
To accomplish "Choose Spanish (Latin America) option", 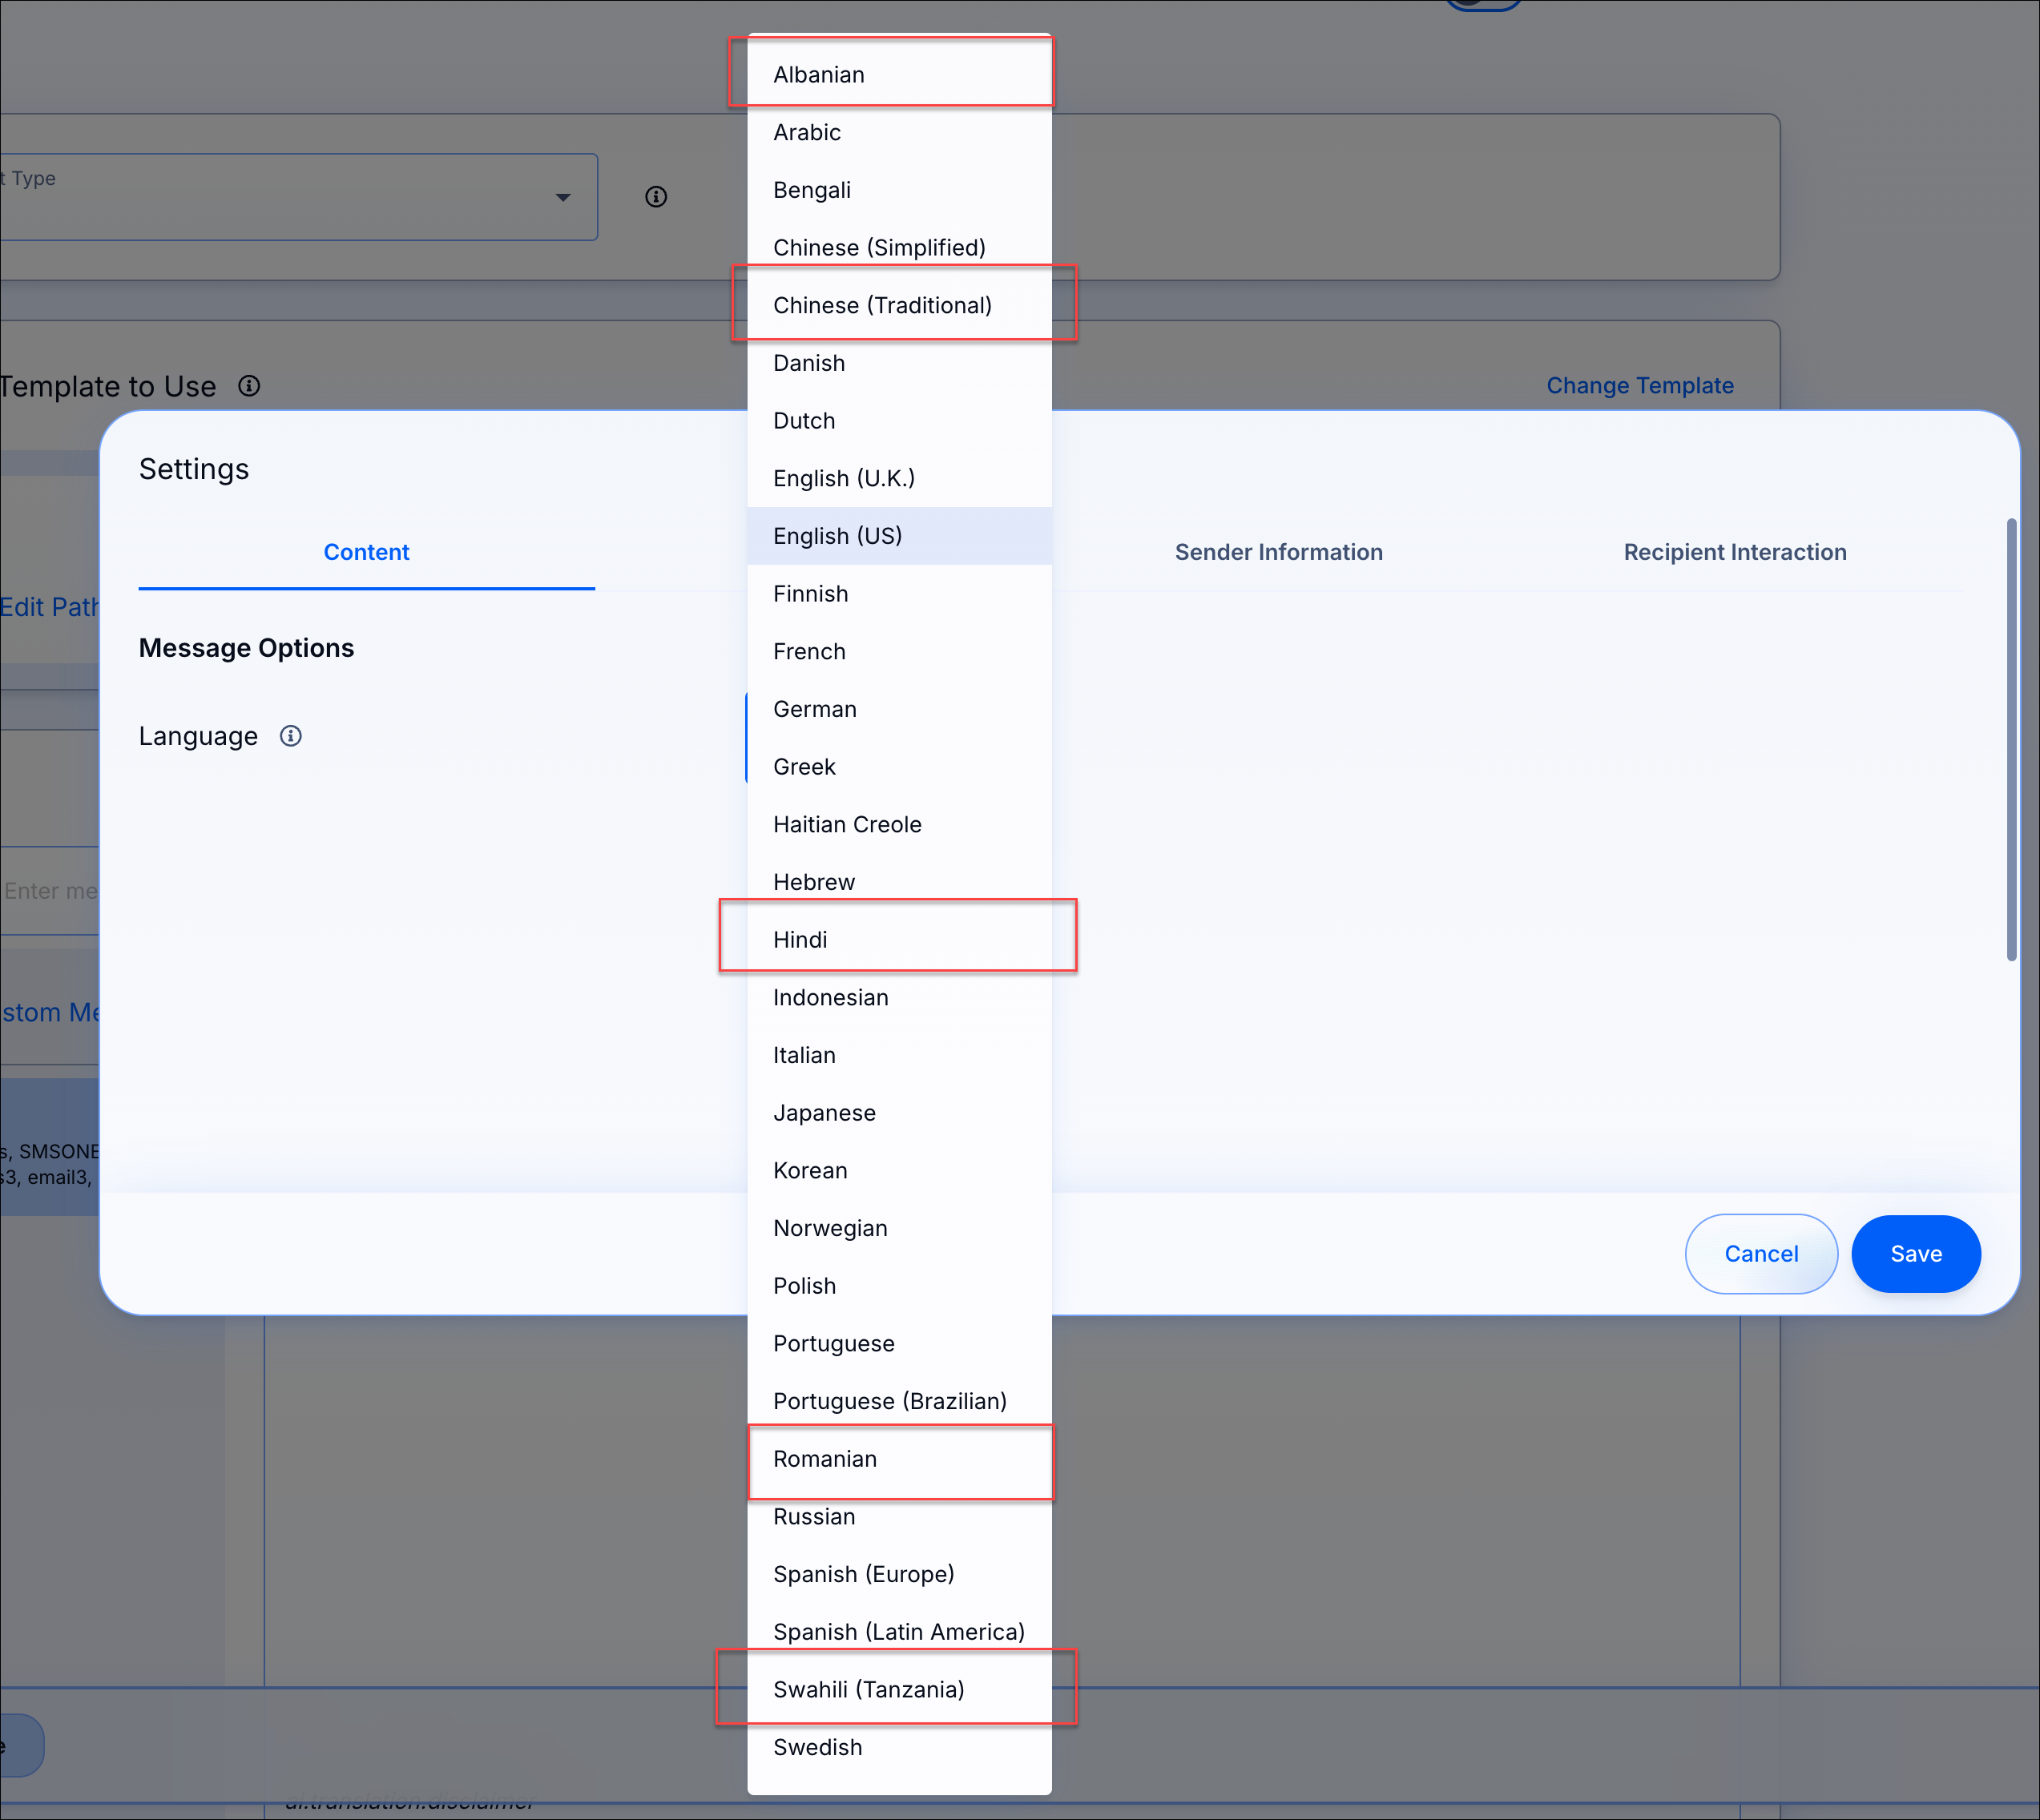I will pyautogui.click(x=898, y=1632).
